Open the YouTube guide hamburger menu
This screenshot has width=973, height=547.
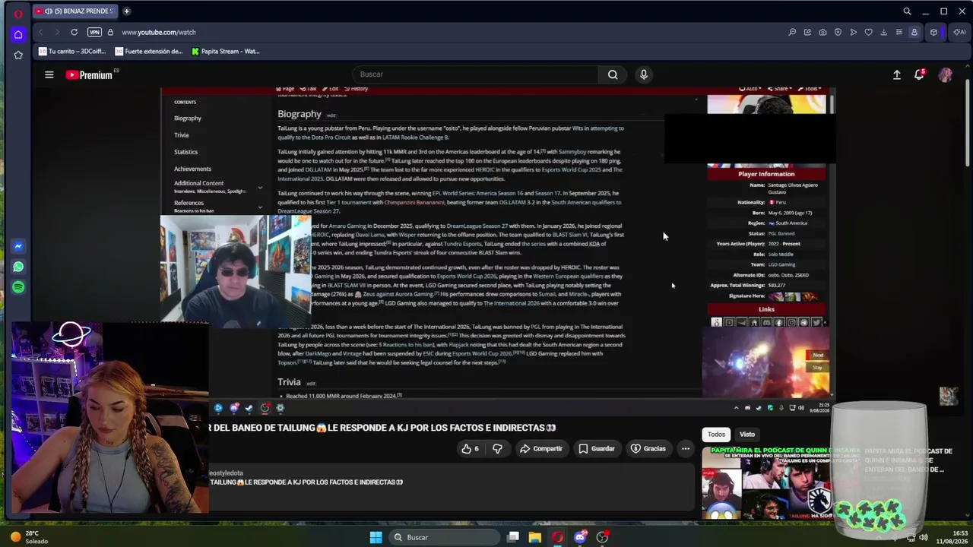click(49, 74)
